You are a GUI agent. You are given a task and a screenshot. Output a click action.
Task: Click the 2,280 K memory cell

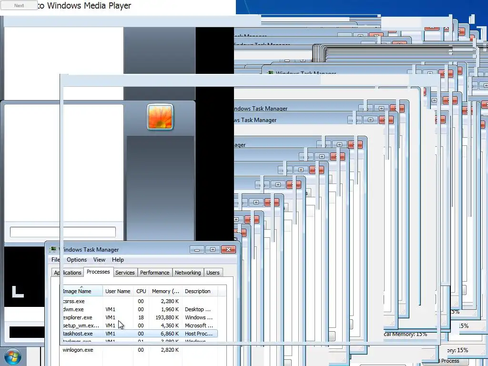pyautogui.click(x=170, y=301)
